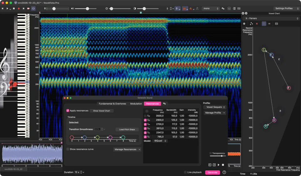Image resolution: width=301 pixels, height=176 pixels.
Task: Open the Manage Resonances menu
Action: (127, 150)
